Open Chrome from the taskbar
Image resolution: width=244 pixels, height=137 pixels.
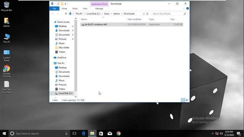(x=119, y=134)
